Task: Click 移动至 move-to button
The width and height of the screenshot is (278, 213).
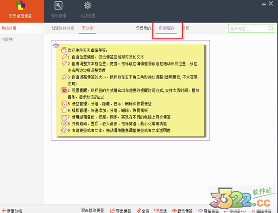Action: (x=235, y=211)
